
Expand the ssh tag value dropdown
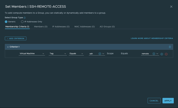[x=103, y=54]
